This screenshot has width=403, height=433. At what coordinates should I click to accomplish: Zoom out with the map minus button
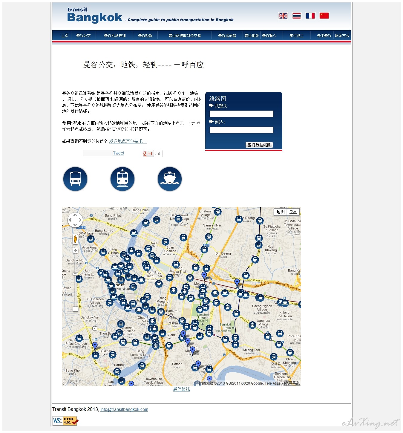pos(75,309)
